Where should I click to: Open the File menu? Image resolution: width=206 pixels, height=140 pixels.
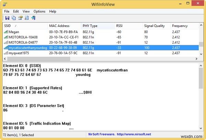coord(7,11)
